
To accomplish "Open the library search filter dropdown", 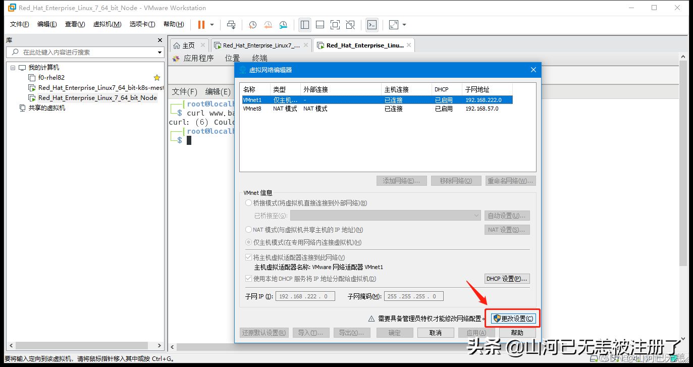I will [x=159, y=52].
